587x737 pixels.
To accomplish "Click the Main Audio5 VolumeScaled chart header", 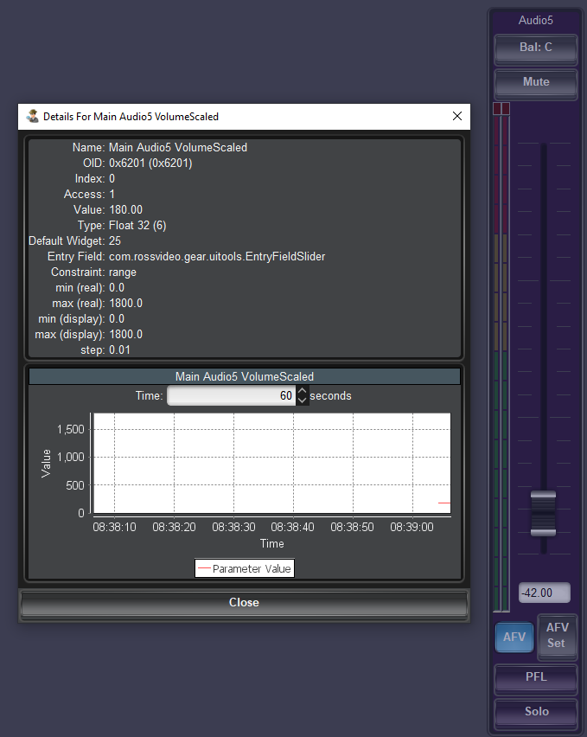I will [x=244, y=376].
